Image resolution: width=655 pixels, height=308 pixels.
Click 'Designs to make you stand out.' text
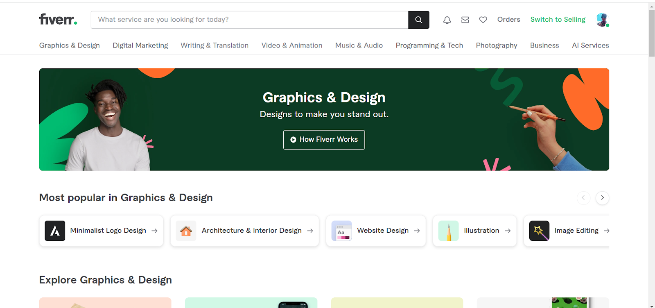(324, 114)
